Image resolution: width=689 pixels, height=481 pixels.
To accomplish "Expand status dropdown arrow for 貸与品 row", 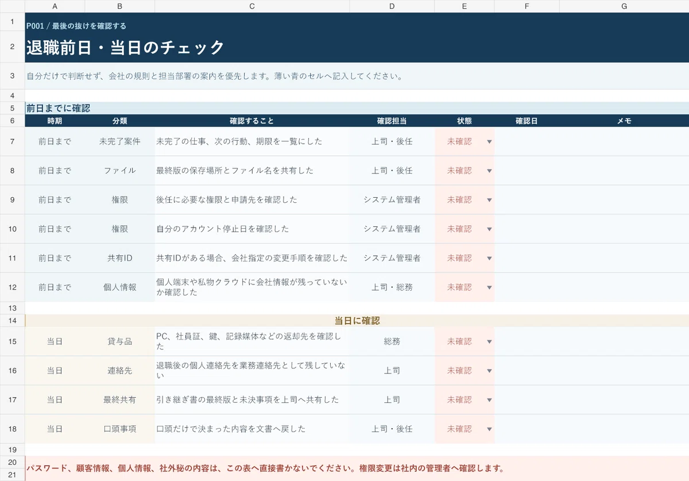I will (489, 341).
